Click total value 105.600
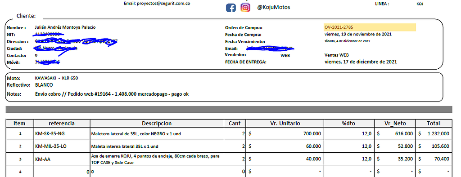Image resolution: width=461 pixels, height=177 pixels. (x=440, y=146)
